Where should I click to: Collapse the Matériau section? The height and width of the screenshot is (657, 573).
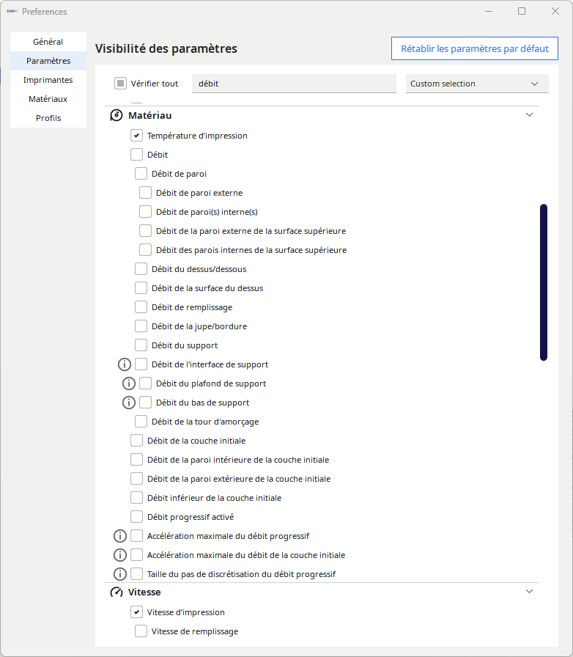pos(529,115)
